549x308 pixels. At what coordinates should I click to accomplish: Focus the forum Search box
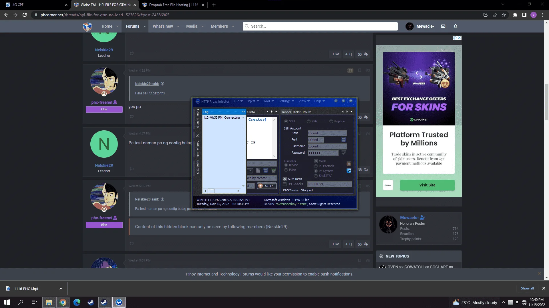[x=320, y=26]
